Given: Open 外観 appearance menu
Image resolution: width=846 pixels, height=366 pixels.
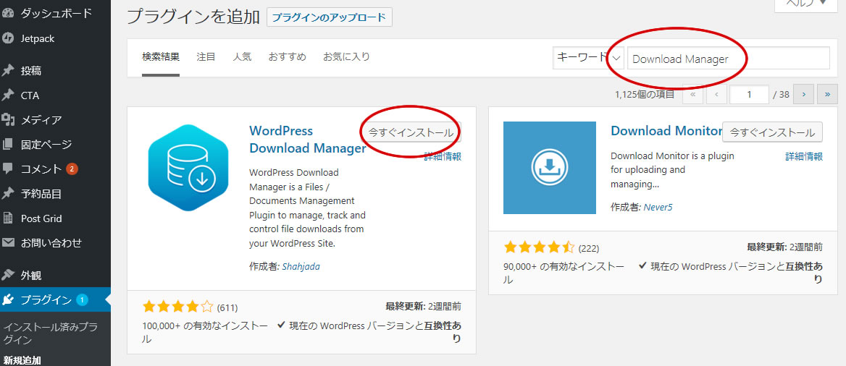Looking at the screenshot, I should [x=30, y=276].
